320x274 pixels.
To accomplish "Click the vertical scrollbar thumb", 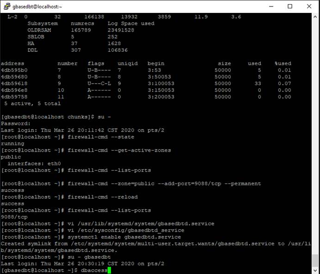I will click(315, 261).
